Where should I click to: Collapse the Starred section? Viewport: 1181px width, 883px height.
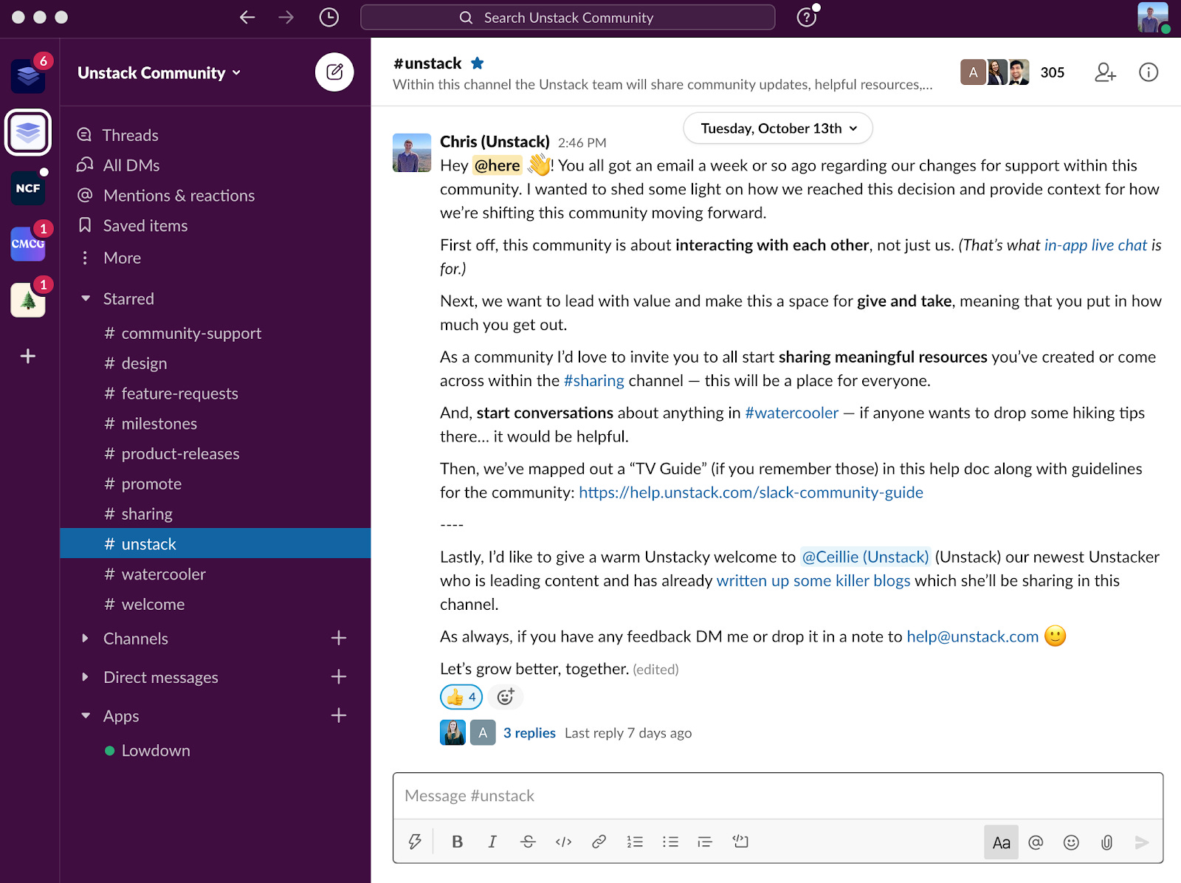86,298
